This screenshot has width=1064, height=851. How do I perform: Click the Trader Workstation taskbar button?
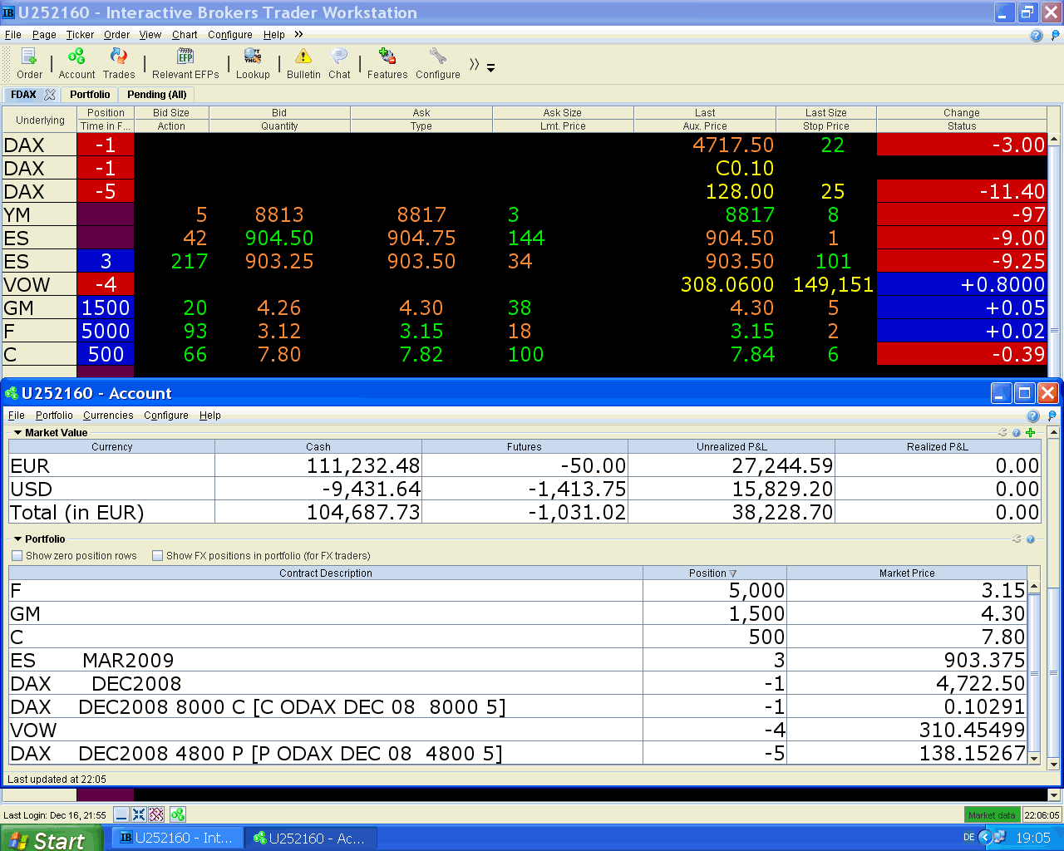click(176, 839)
